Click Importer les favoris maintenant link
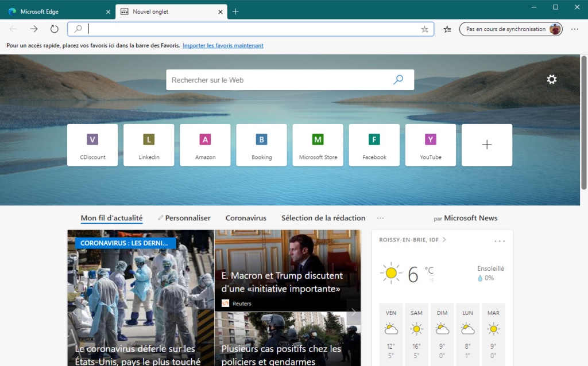 223,45
